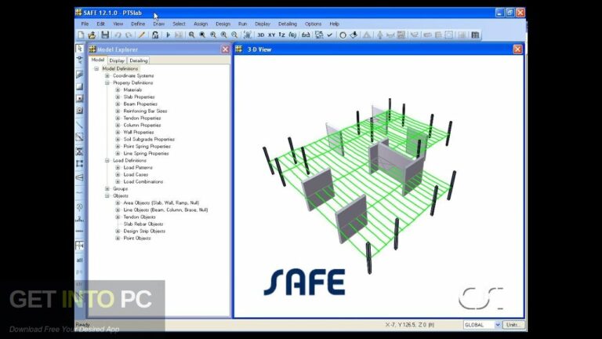
Task: Expand the Slab Properties node
Action: click(118, 97)
